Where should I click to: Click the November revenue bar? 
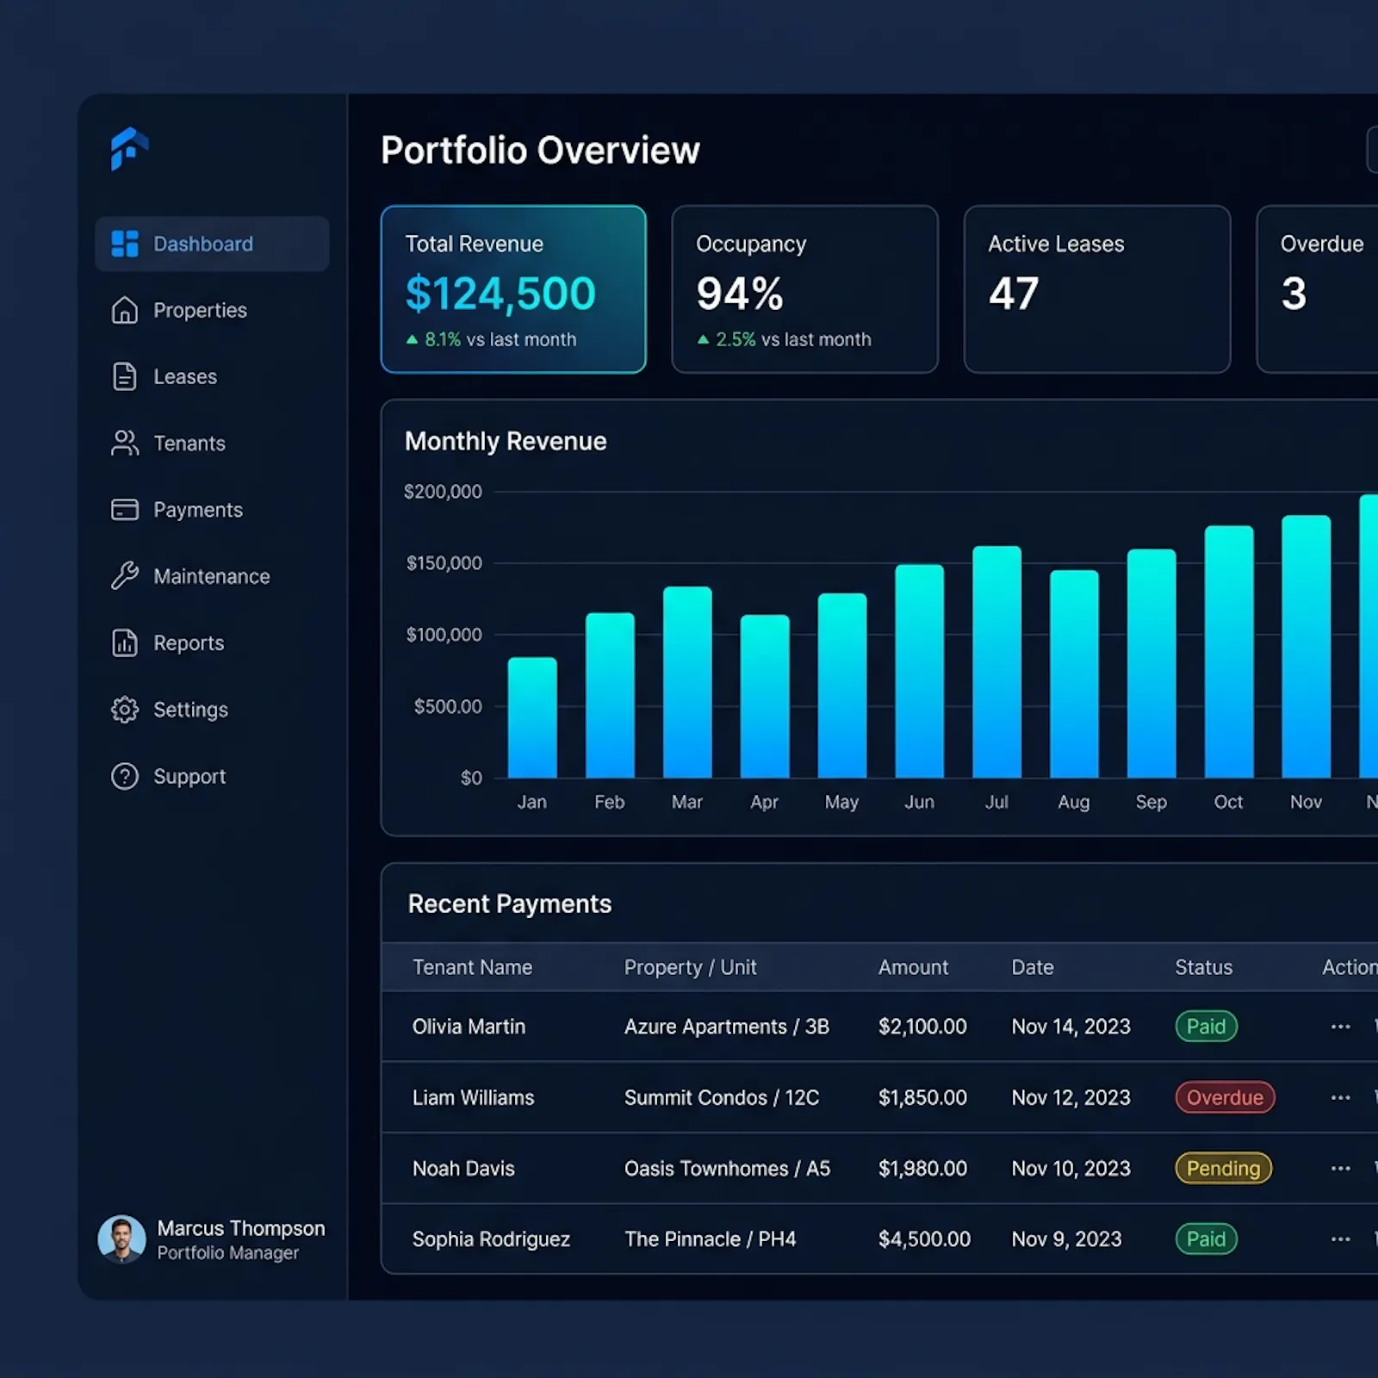(1307, 647)
